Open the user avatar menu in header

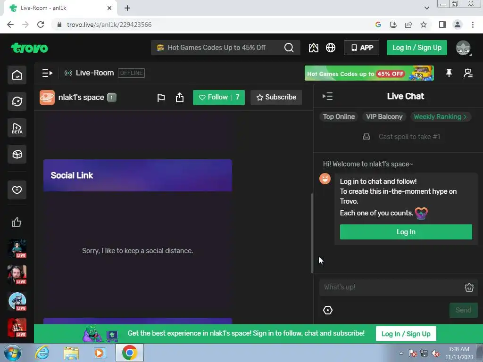(463, 48)
